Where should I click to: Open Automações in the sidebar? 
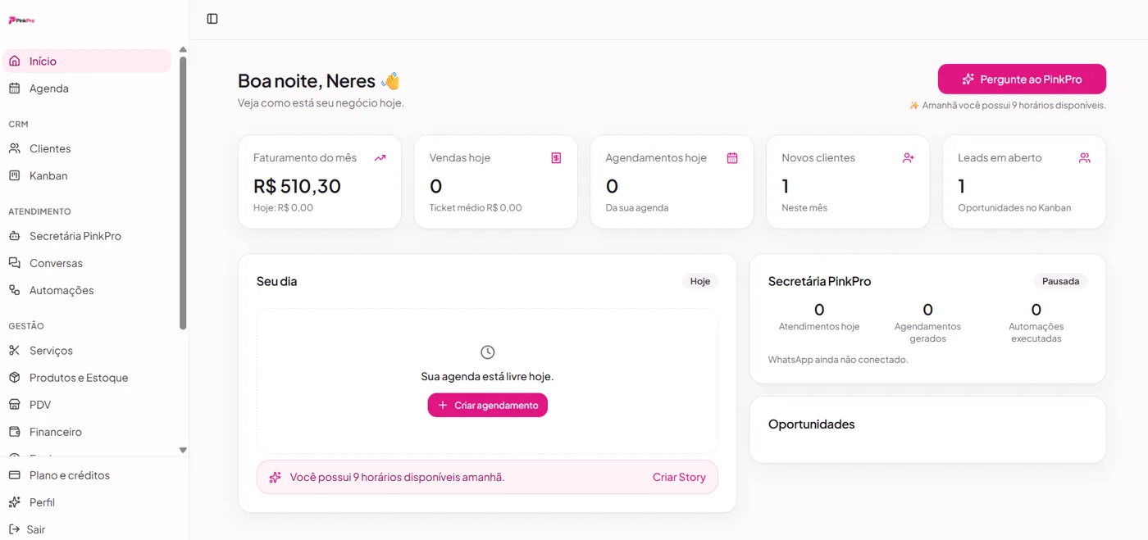pos(87,290)
